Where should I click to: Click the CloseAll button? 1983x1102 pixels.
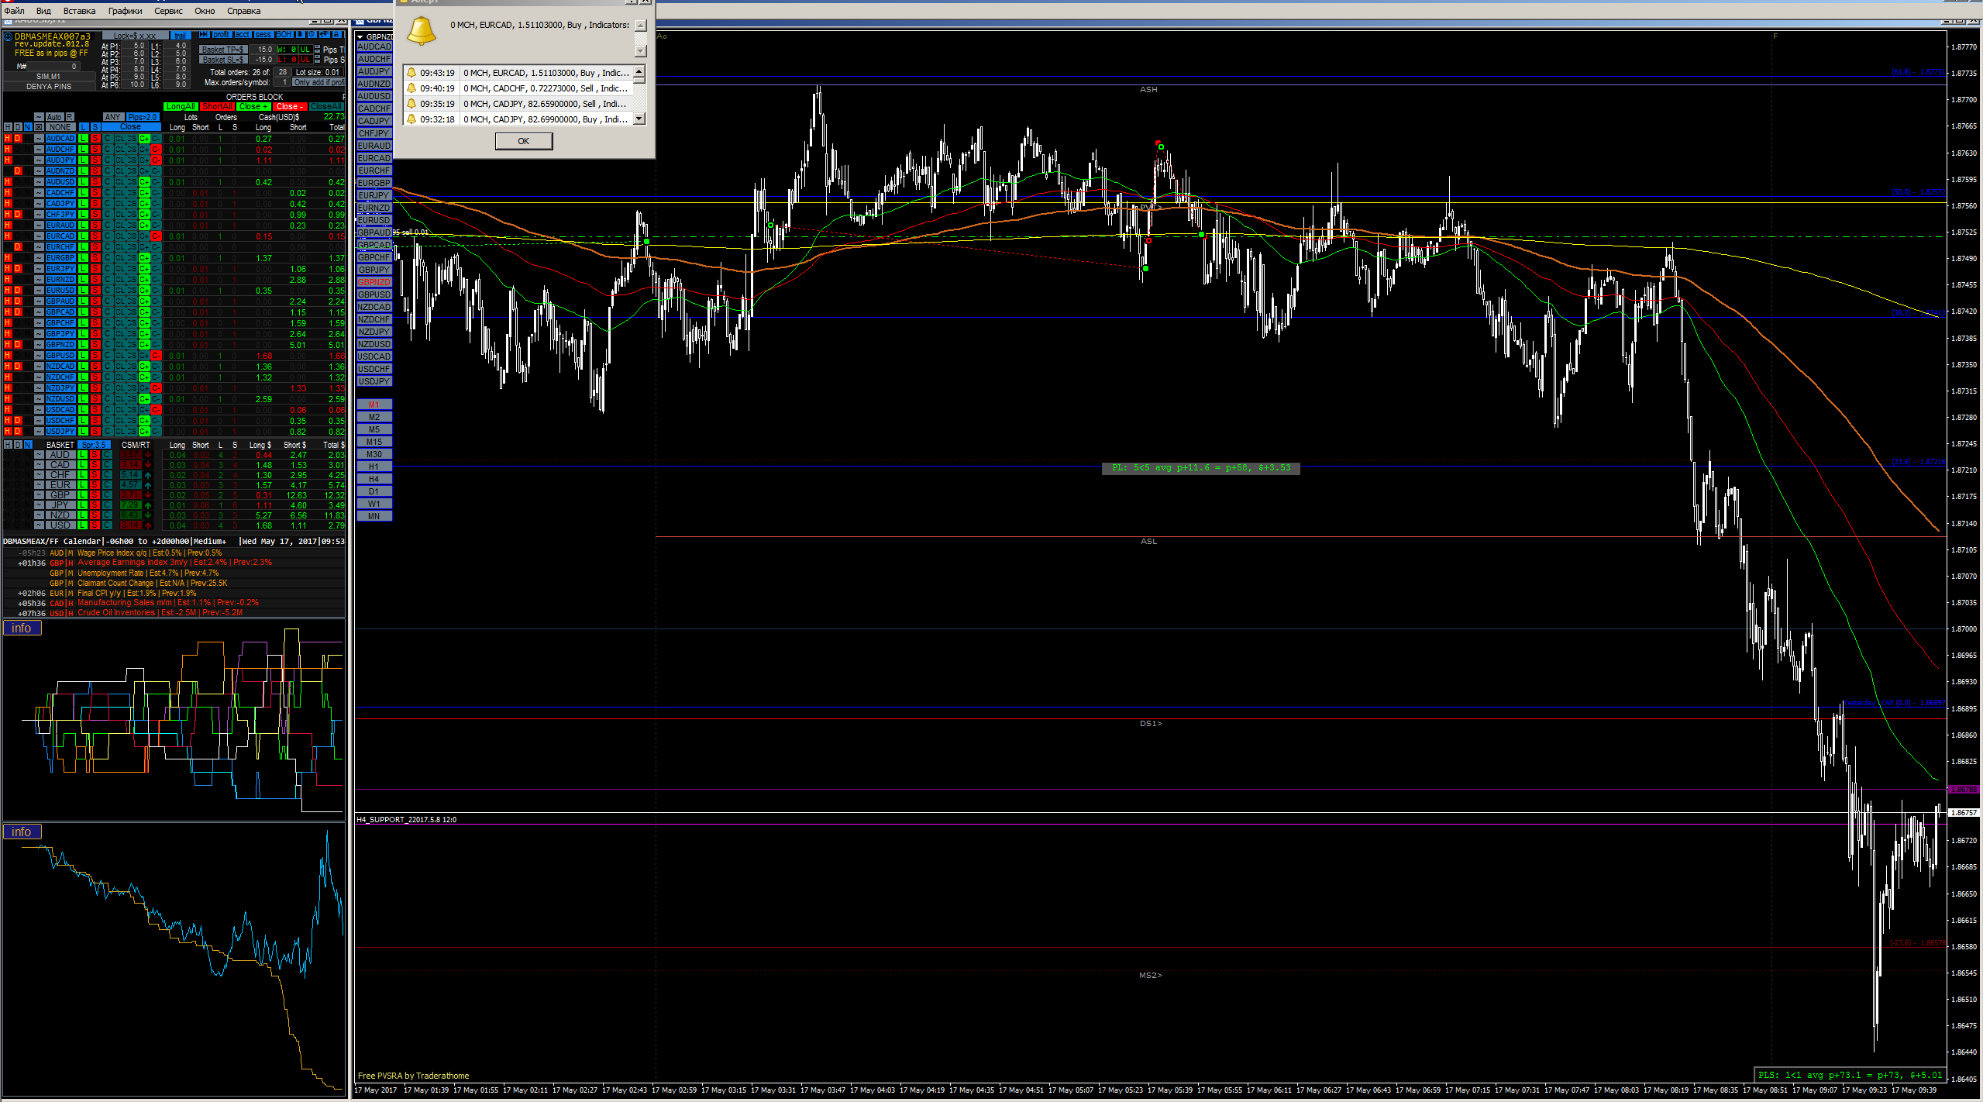326,106
